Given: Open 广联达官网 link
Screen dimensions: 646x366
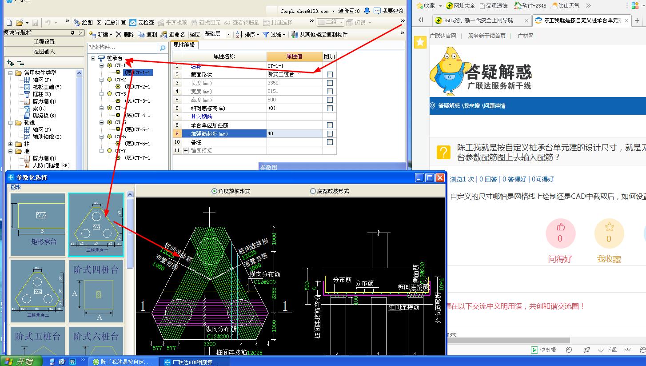Looking at the screenshot, I should pyautogui.click(x=443, y=36).
